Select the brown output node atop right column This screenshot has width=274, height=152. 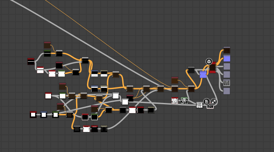(227, 50)
